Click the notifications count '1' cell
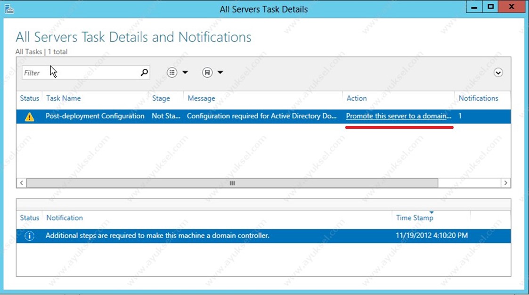Screen dimensions: 529x295 [460, 116]
